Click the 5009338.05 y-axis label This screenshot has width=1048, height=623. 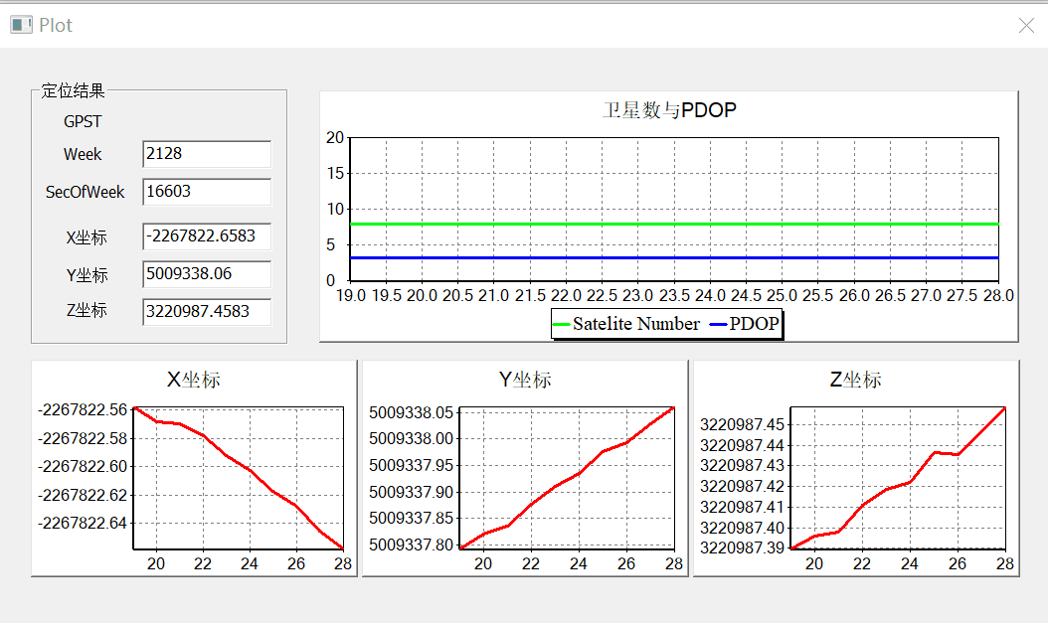(411, 412)
